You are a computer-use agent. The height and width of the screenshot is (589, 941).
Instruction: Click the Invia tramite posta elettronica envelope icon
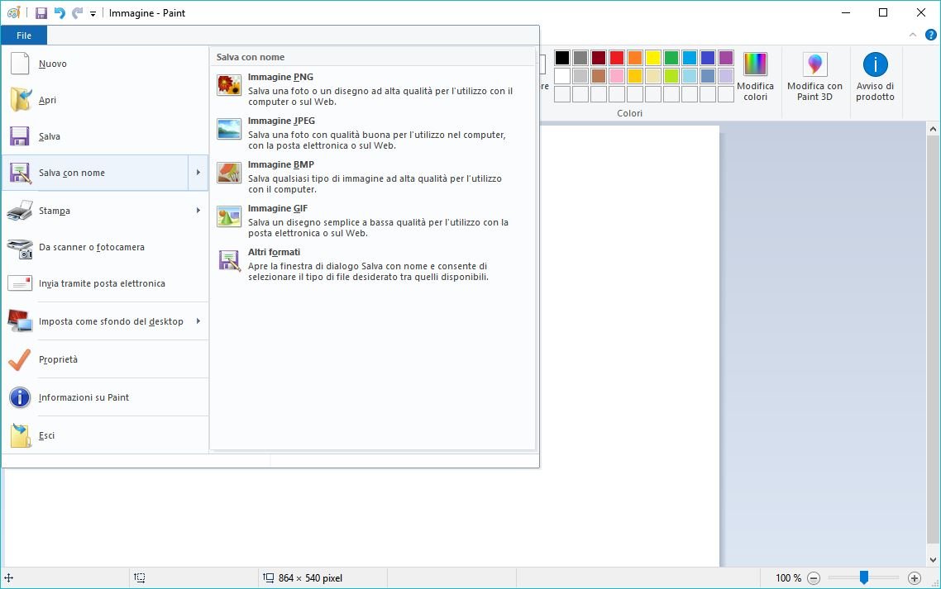point(21,283)
